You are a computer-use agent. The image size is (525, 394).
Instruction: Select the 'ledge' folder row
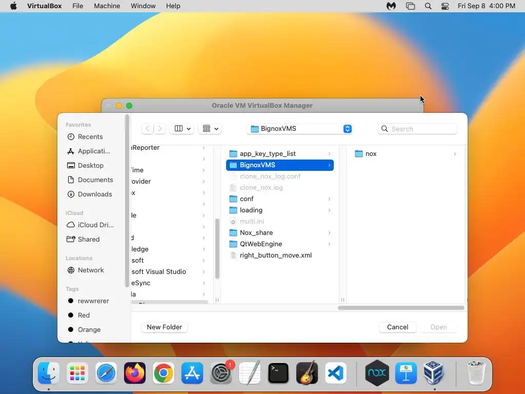pos(169,249)
